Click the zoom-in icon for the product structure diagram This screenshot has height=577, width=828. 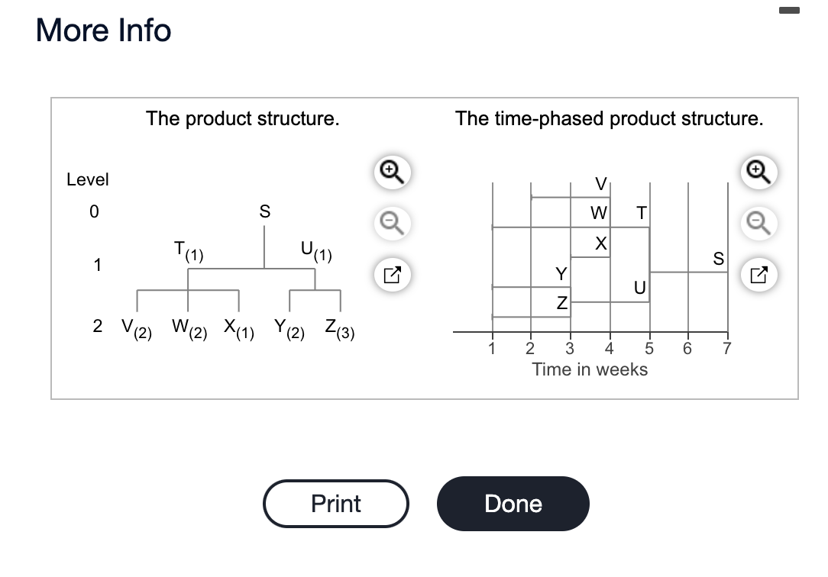(x=392, y=172)
